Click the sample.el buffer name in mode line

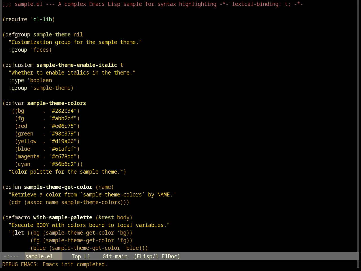(39, 256)
